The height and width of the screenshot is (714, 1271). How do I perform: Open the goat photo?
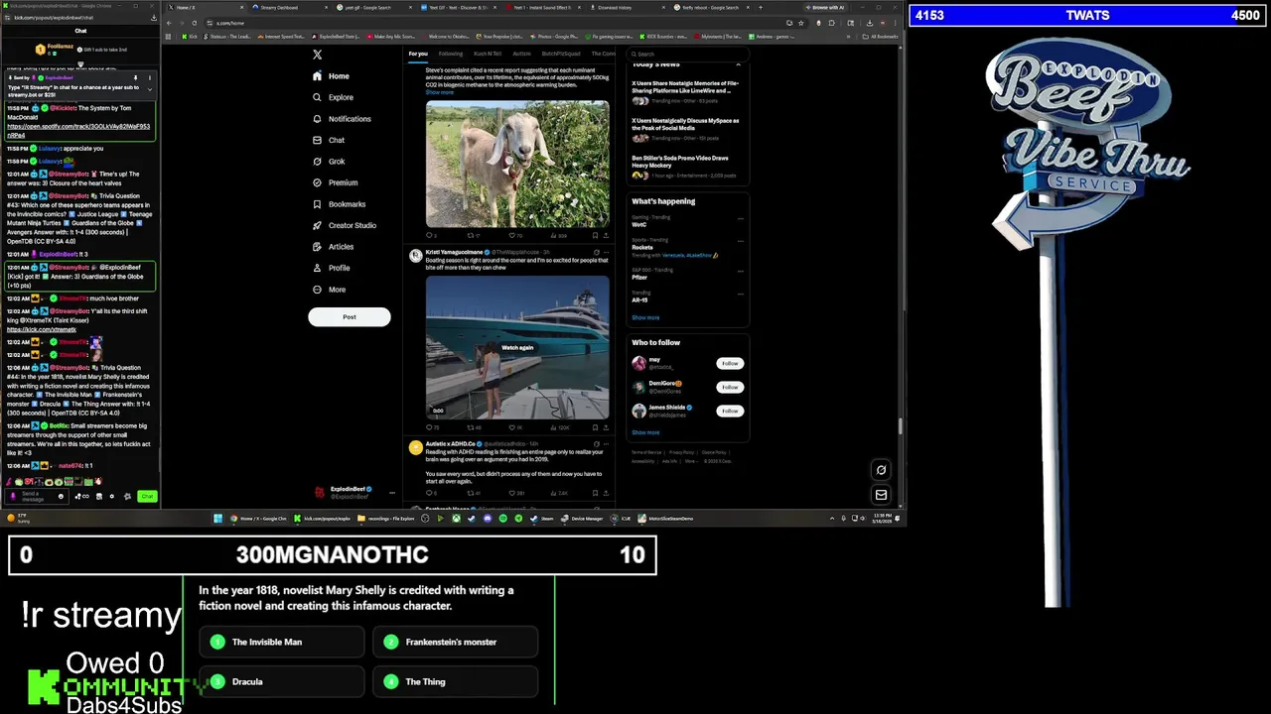[517, 164]
